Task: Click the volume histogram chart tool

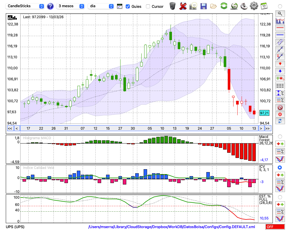Action: click(x=280, y=21)
